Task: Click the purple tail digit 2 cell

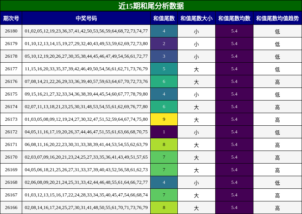Action: coord(164,44)
